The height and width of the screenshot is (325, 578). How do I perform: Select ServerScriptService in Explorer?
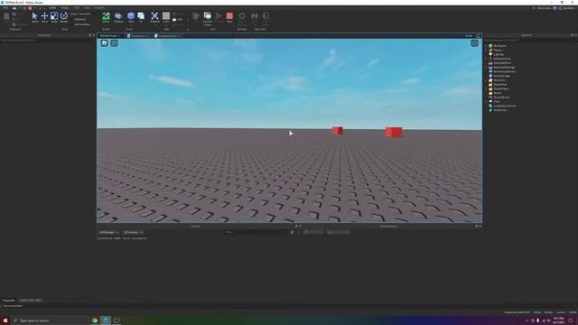coord(505,71)
